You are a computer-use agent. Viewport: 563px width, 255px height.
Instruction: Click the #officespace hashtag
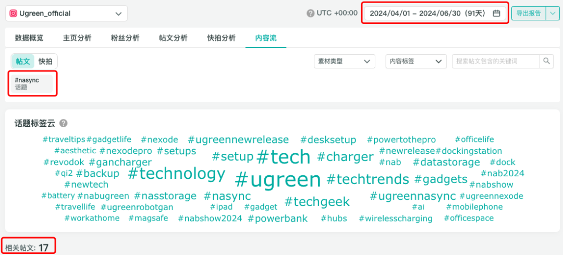[469, 218]
